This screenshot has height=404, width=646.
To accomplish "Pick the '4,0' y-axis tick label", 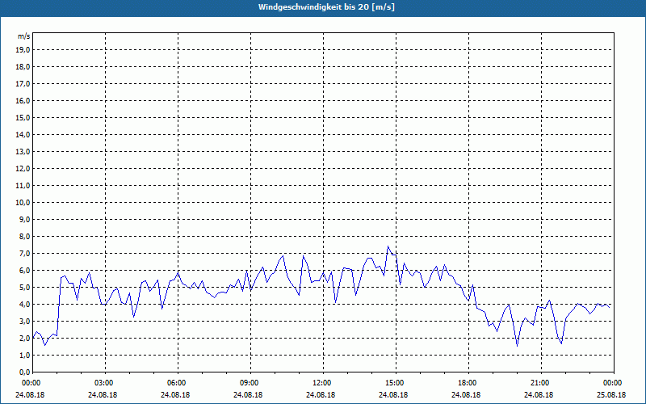I will pos(24,305).
